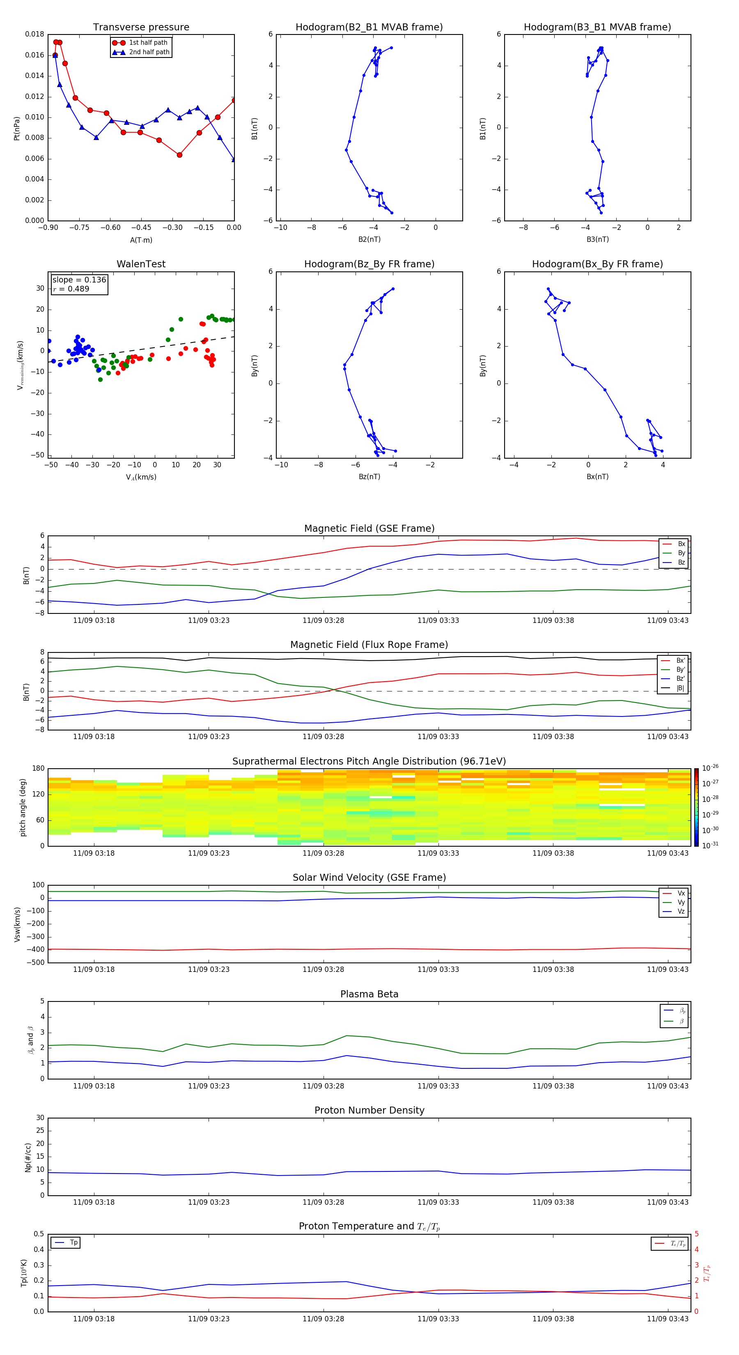Select the Tp legend entry
This screenshot has height=1355, width=739.
(x=66, y=1243)
